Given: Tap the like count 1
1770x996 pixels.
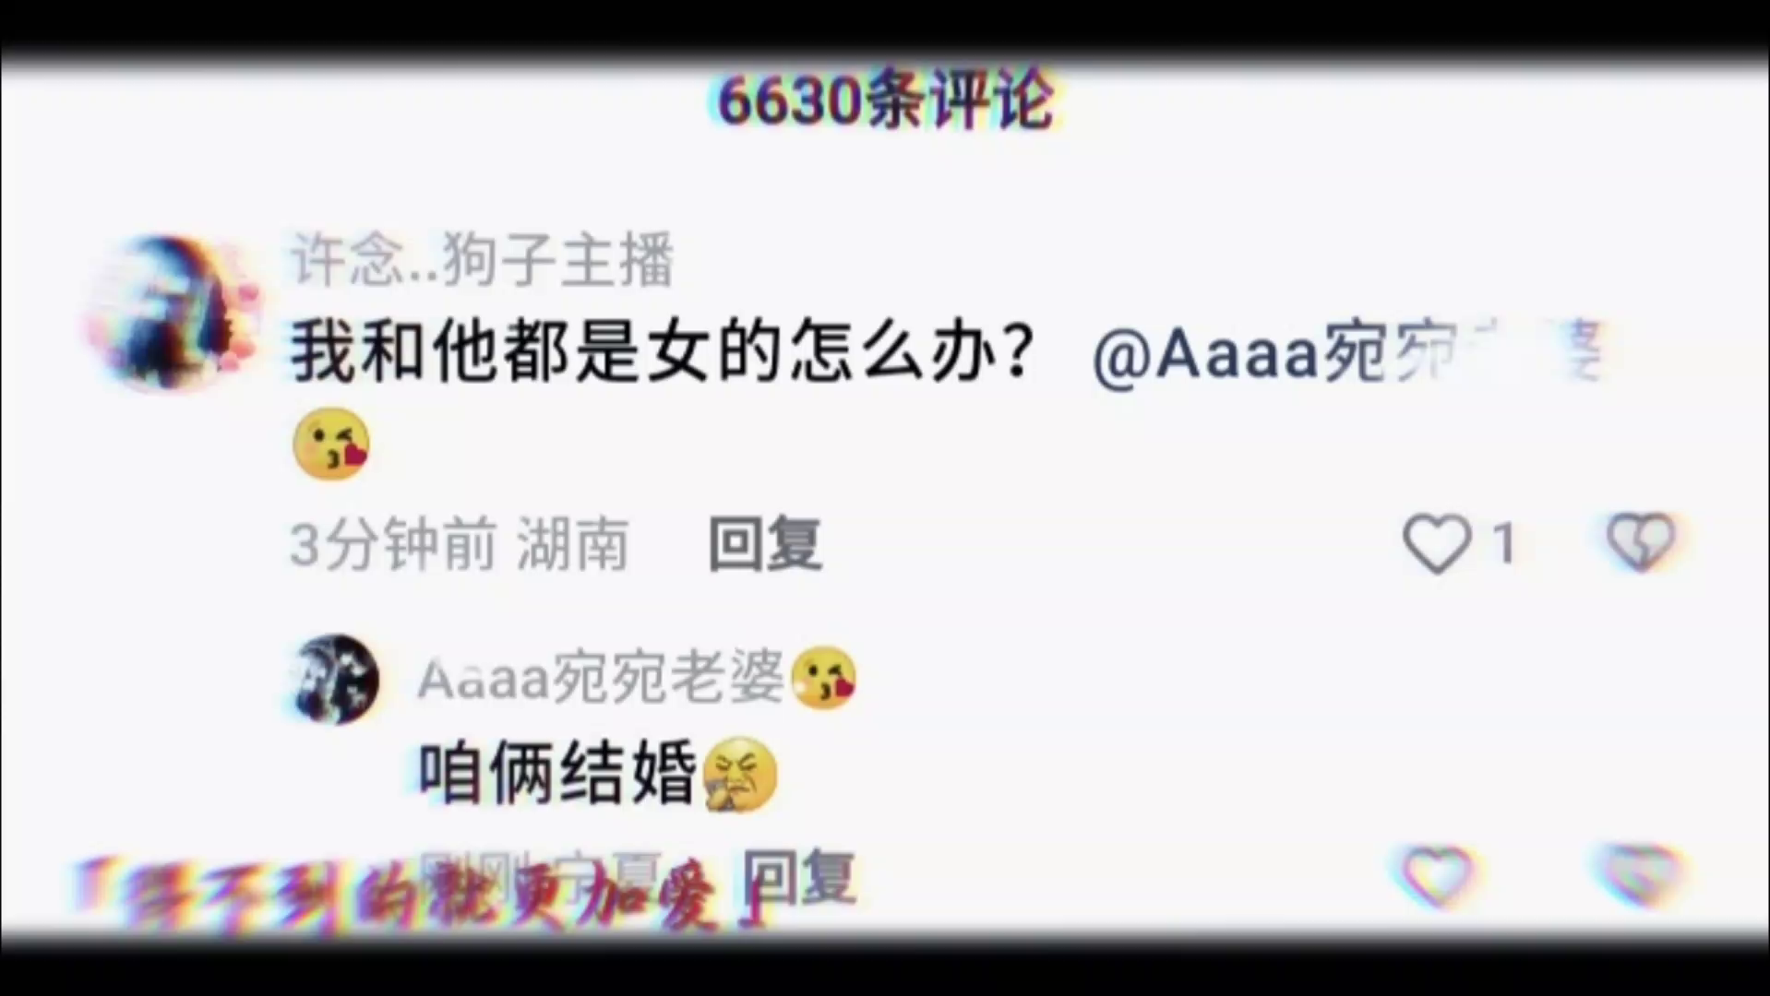Looking at the screenshot, I should [1504, 543].
